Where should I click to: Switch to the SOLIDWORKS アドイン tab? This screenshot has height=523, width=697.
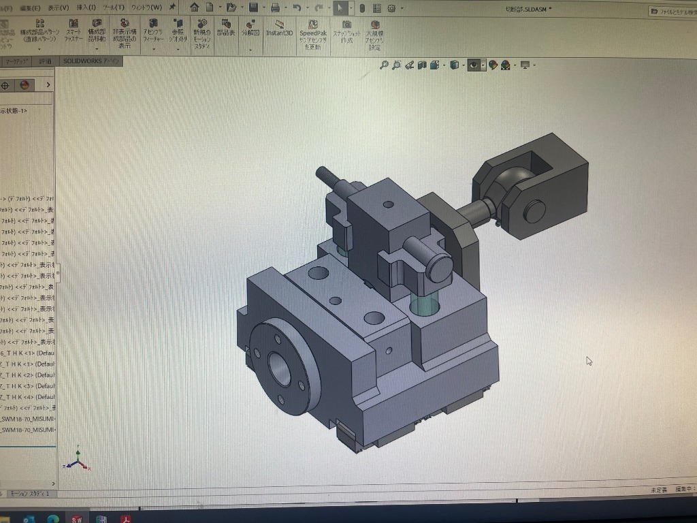[91, 61]
